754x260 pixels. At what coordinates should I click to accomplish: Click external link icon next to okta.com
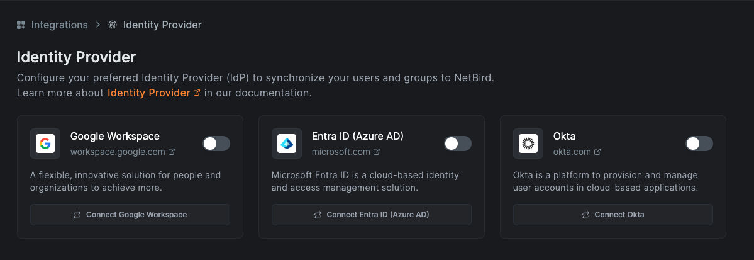tap(597, 152)
